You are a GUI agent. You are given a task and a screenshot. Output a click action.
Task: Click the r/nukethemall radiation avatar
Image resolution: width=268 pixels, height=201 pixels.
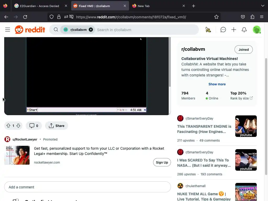[x=180, y=186]
